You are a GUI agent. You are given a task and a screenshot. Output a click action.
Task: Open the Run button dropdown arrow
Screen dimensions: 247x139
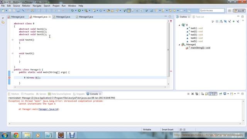coord(82,10)
